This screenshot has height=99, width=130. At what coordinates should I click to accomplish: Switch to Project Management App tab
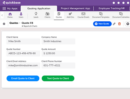[75, 8]
